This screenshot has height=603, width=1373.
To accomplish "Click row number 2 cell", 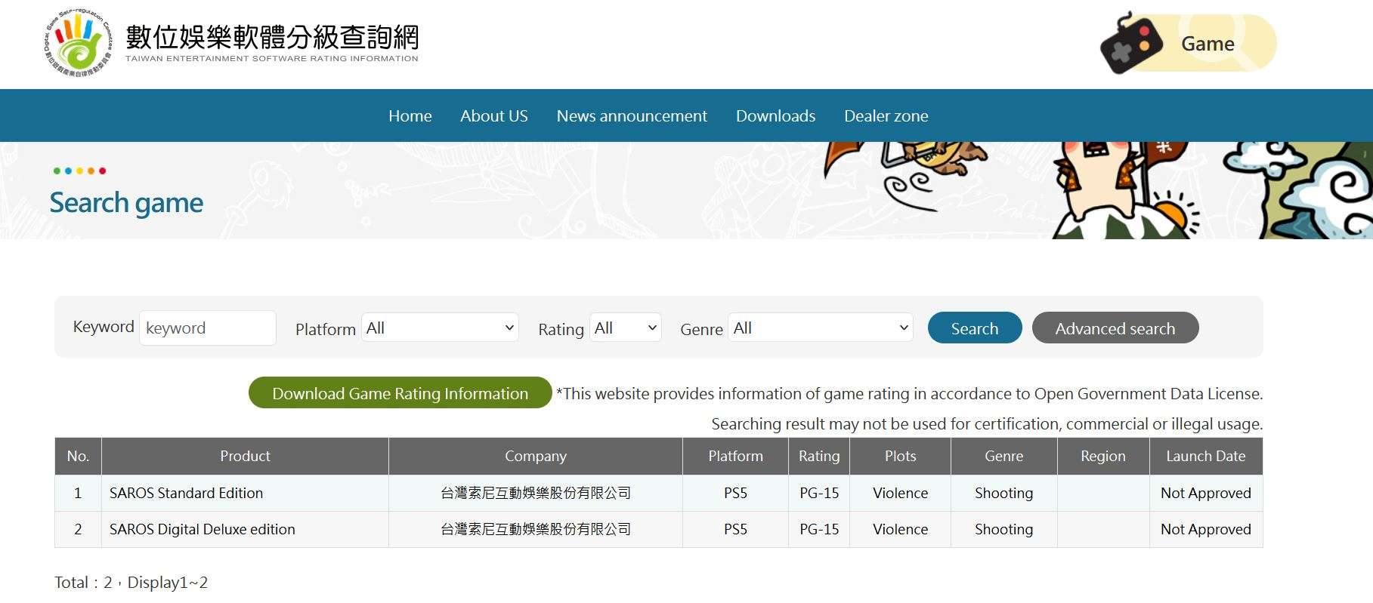I will pyautogui.click(x=78, y=529).
